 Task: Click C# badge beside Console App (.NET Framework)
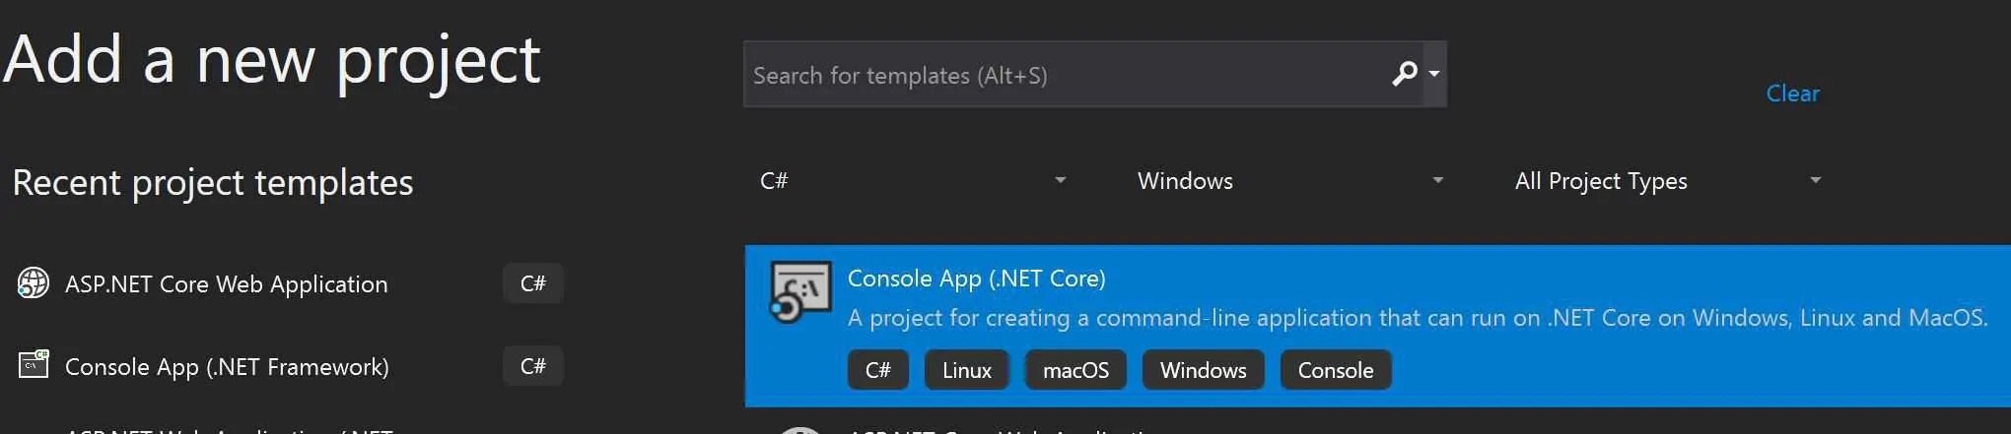(x=532, y=366)
